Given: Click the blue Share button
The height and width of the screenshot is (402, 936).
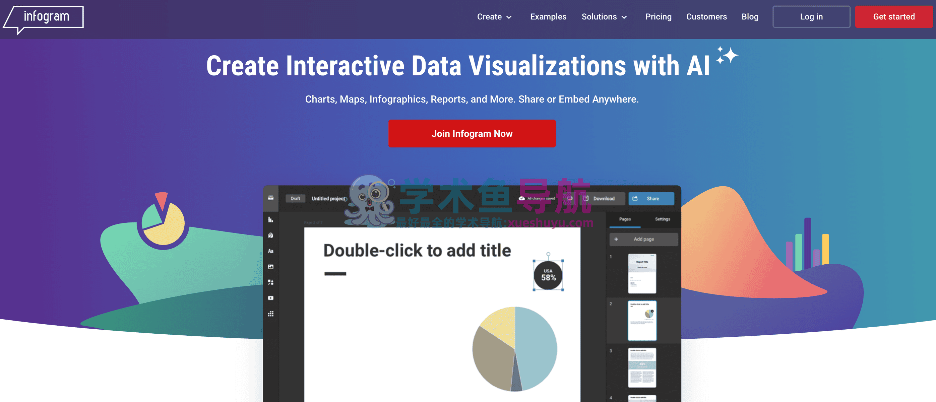Looking at the screenshot, I should point(651,198).
